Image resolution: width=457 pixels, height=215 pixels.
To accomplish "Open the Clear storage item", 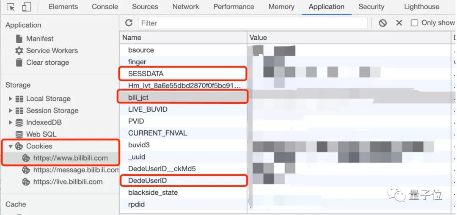I will [x=47, y=62].
